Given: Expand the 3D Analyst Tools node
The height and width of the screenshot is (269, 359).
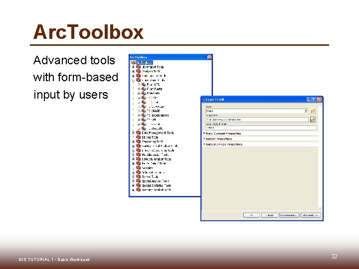Looking at the screenshot, I should [x=133, y=67].
